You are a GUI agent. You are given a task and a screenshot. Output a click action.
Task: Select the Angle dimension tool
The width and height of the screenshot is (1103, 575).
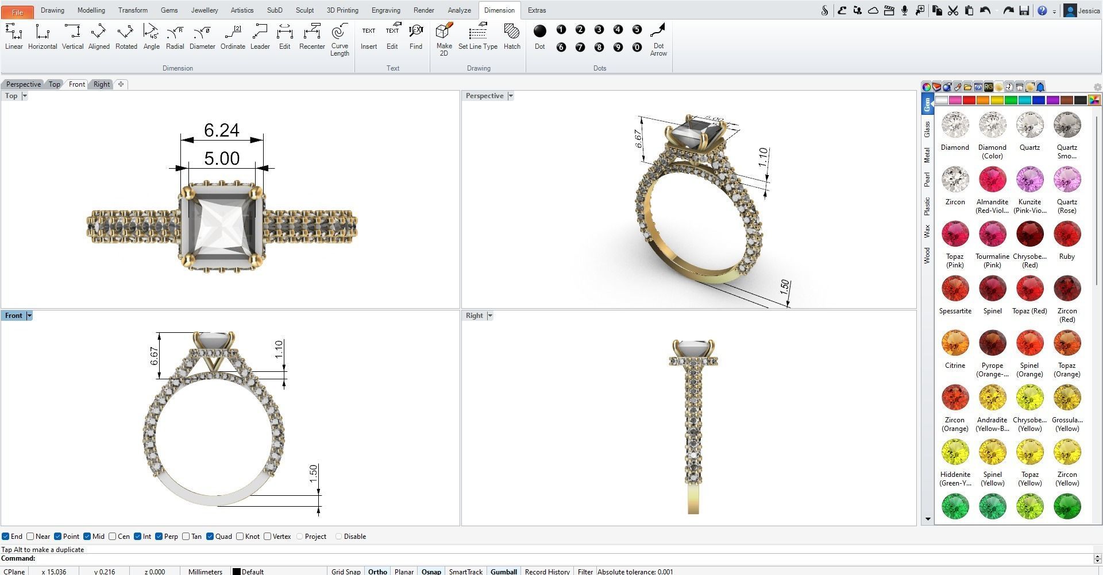pos(151,37)
